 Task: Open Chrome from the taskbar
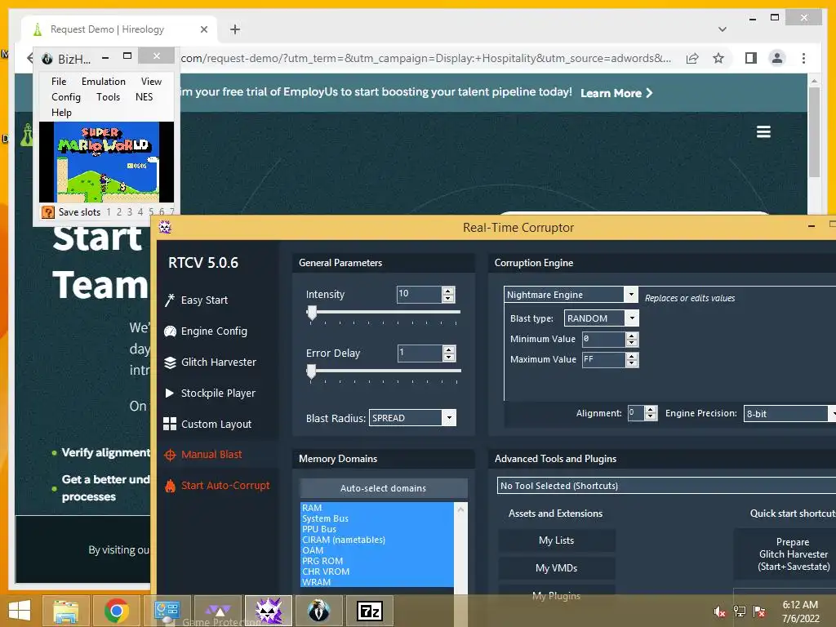[117, 611]
